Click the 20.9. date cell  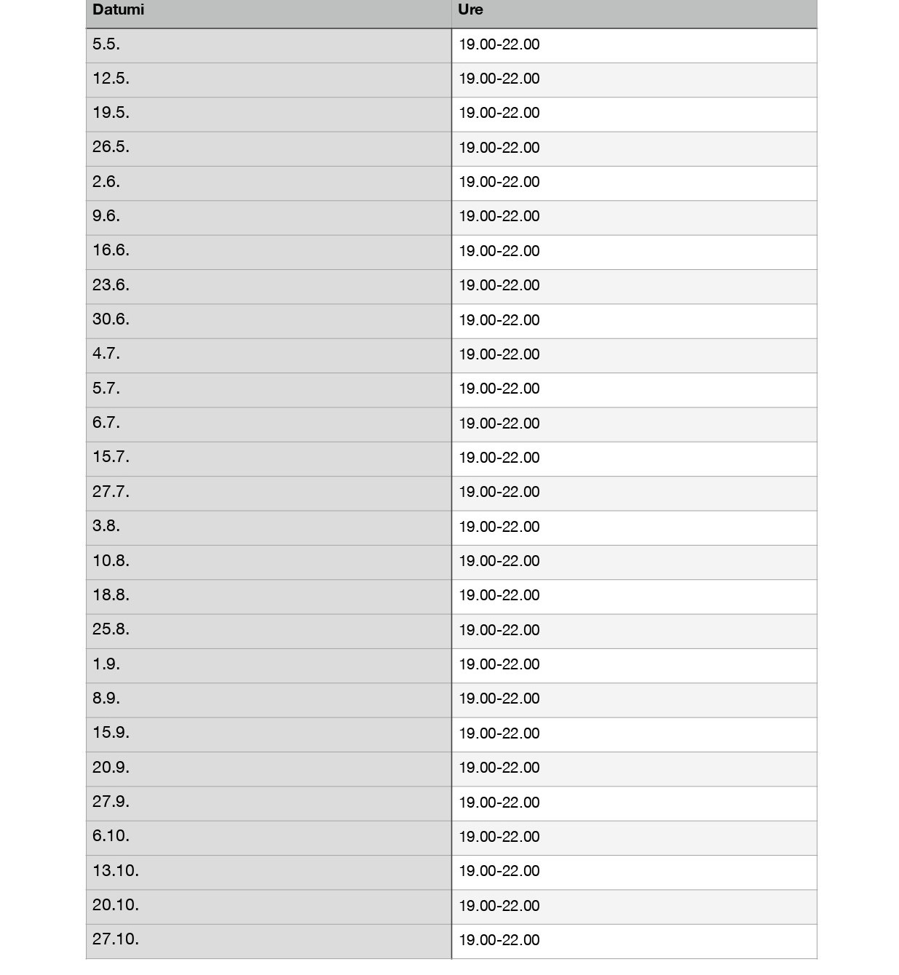[269, 768]
